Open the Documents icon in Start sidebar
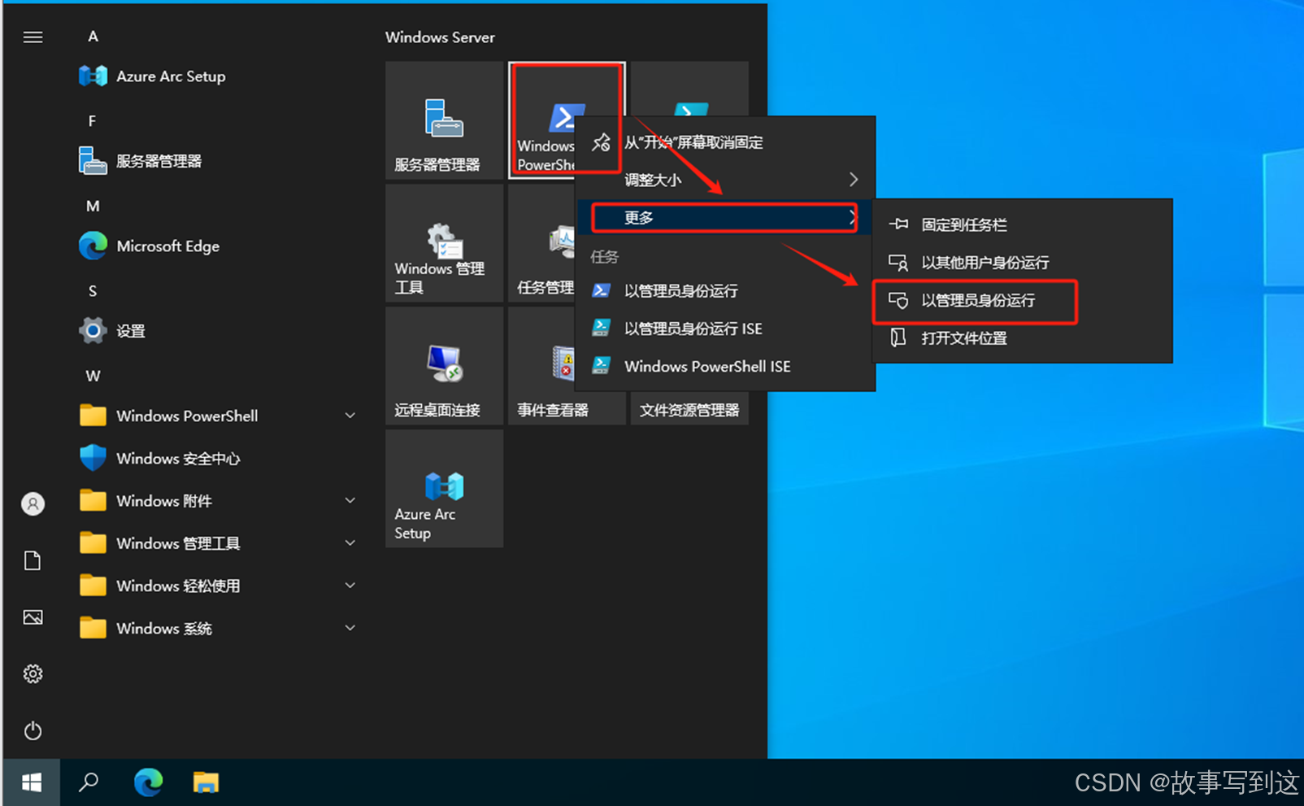Viewport: 1304px width, 806px height. [x=33, y=560]
